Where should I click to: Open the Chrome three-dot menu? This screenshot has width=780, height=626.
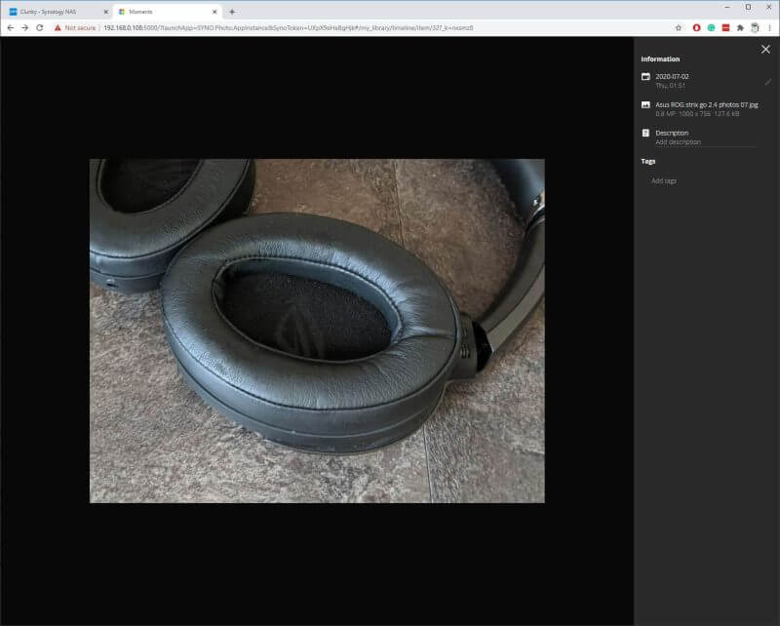click(x=769, y=28)
